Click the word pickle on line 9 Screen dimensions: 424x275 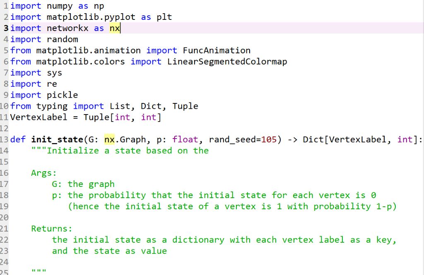coord(62,95)
